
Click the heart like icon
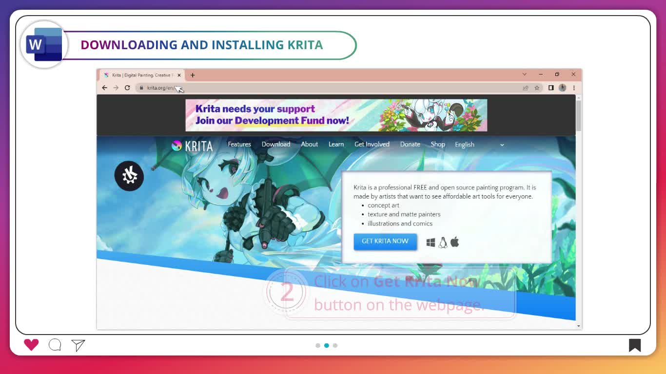coord(31,345)
